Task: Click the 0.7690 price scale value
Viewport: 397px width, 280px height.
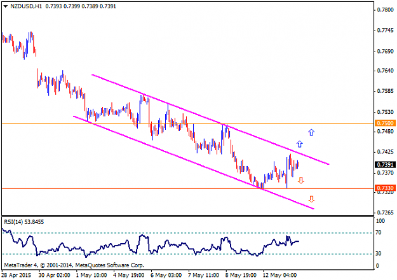Action: point(386,52)
